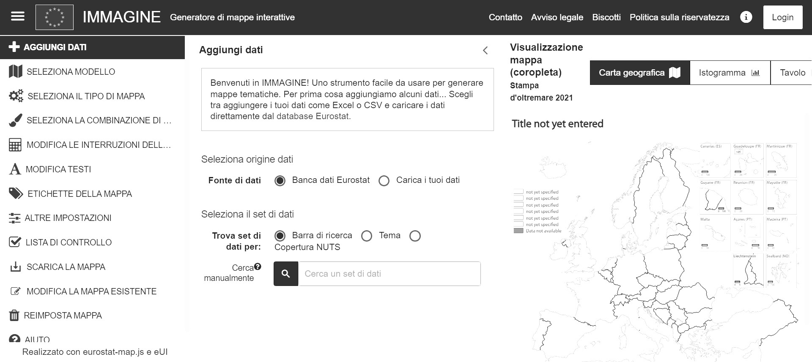Collapse the Aggiungi dati panel chevron
This screenshot has height=362, width=812.
point(485,50)
